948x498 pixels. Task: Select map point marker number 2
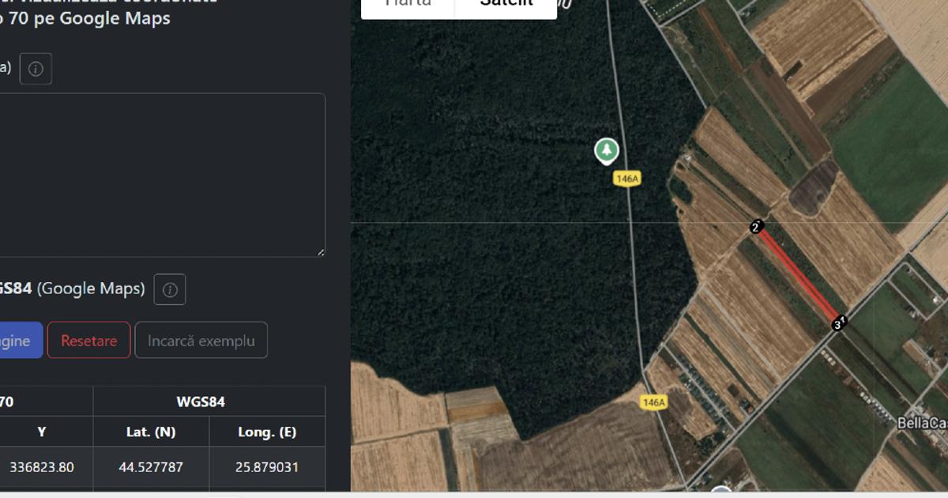point(755,228)
